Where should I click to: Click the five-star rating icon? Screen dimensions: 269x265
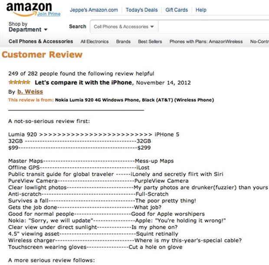[20, 82]
